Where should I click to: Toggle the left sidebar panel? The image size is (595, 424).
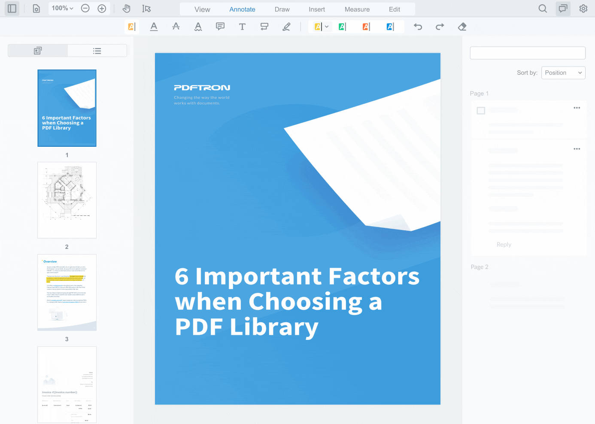(x=12, y=9)
